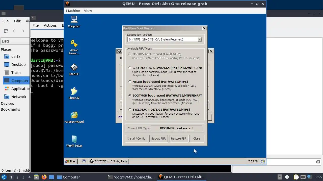The height and width of the screenshot is (181, 323).
Task: Click the guest system tray icon by clock
Action: (x=263, y=161)
